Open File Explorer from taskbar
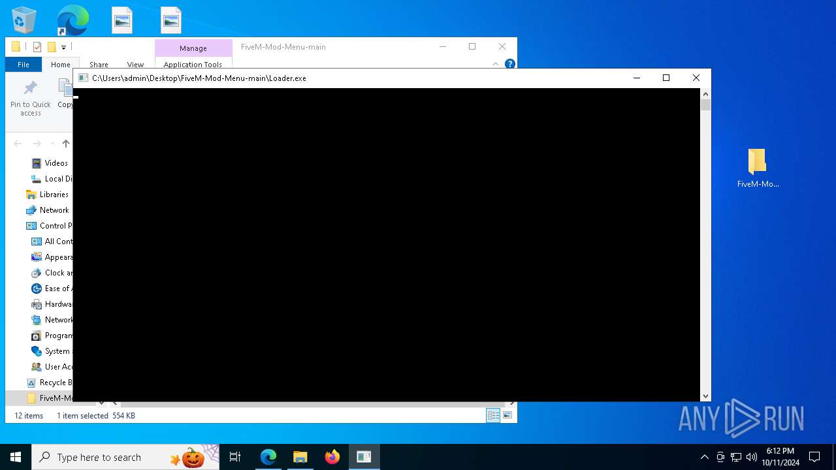 click(300, 457)
